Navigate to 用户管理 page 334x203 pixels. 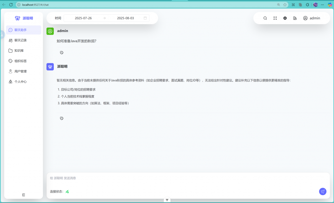pos(21,71)
